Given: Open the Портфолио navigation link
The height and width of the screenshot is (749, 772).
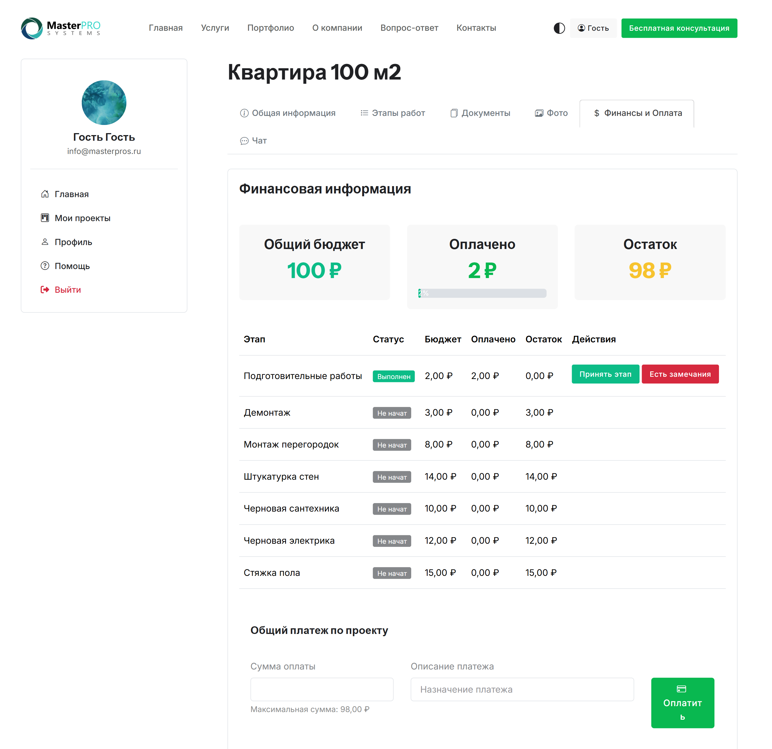Looking at the screenshot, I should [270, 28].
